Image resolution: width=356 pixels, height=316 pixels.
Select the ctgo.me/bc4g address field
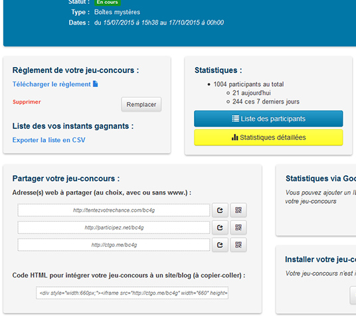pyautogui.click(x=114, y=245)
